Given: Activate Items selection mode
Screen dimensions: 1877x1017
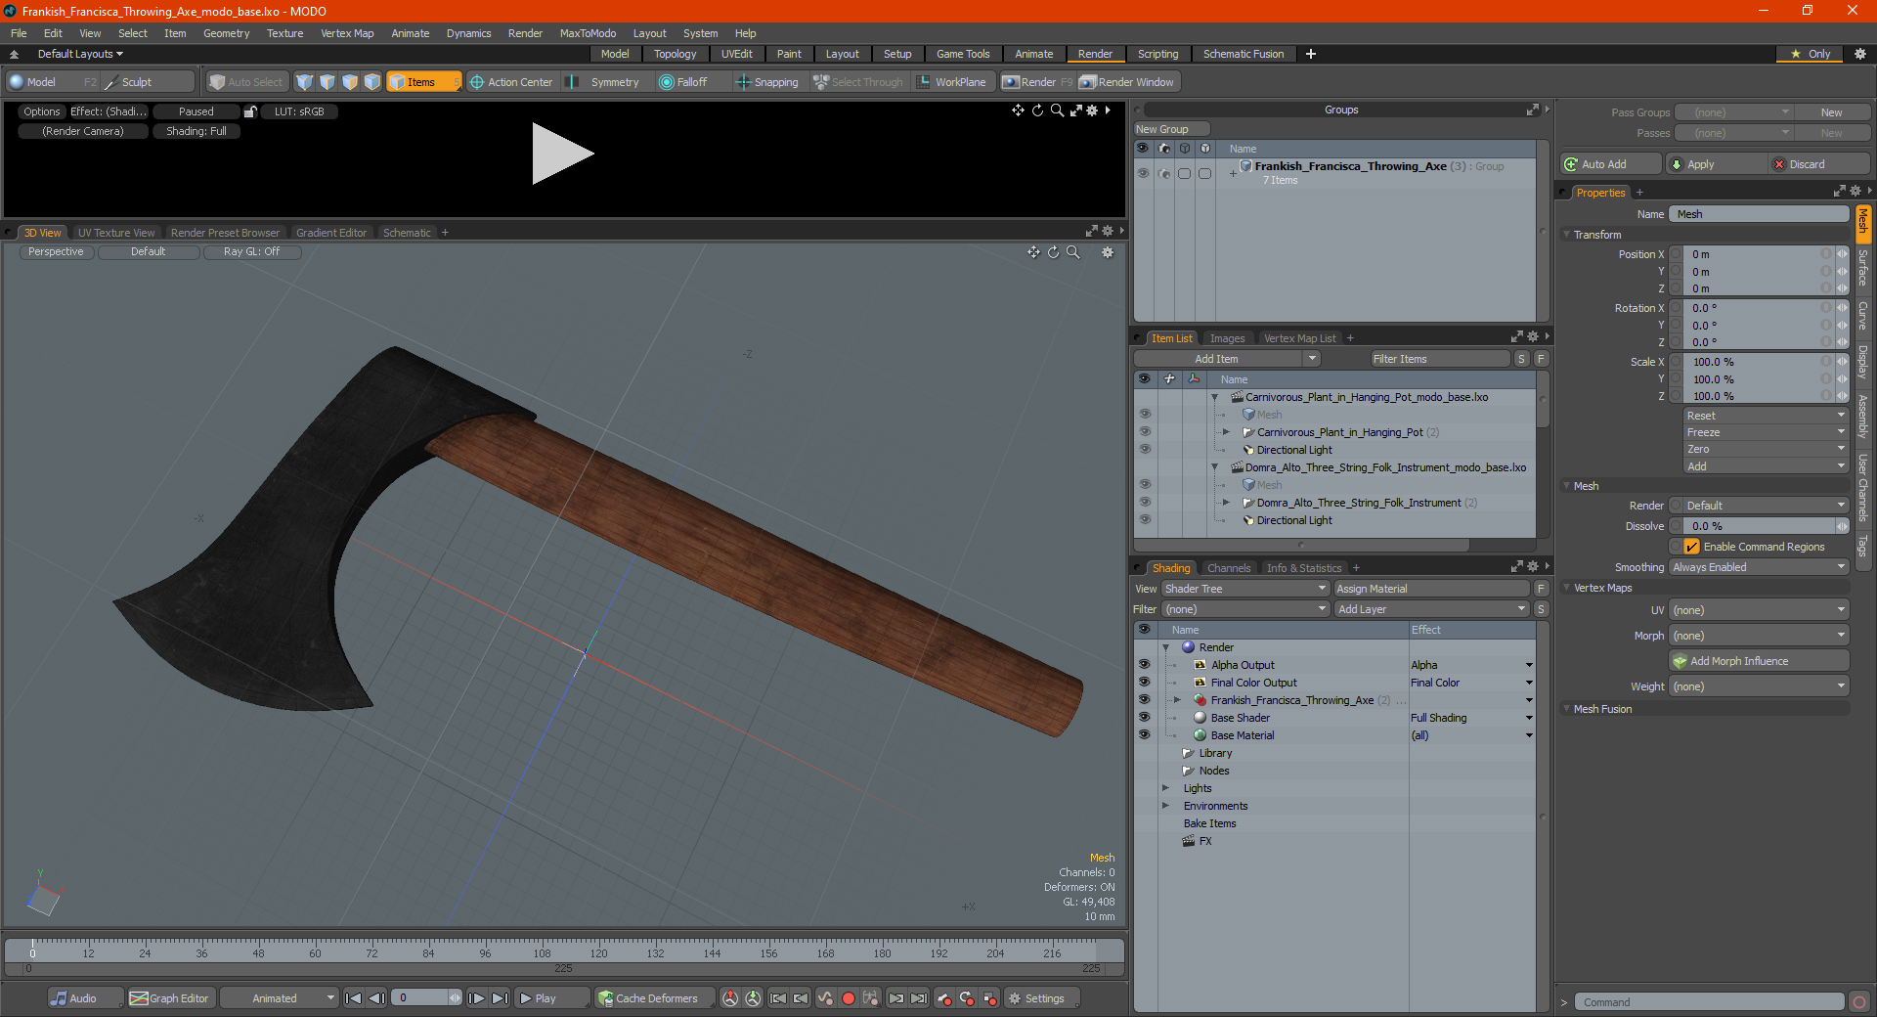Looking at the screenshot, I should click(x=422, y=82).
